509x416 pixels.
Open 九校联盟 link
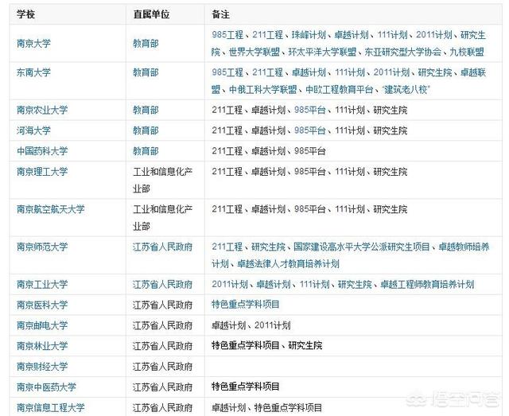coord(467,52)
